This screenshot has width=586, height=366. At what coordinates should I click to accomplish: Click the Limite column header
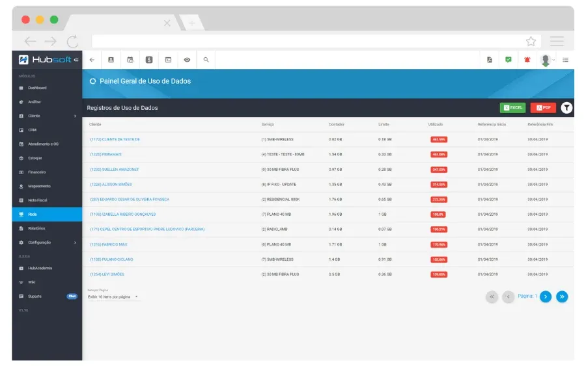(x=384, y=125)
